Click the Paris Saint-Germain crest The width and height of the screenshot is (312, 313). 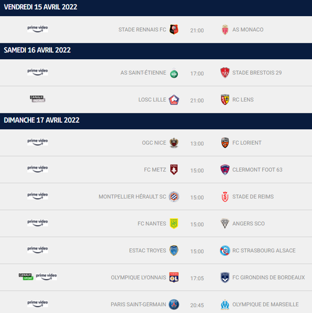click(174, 304)
